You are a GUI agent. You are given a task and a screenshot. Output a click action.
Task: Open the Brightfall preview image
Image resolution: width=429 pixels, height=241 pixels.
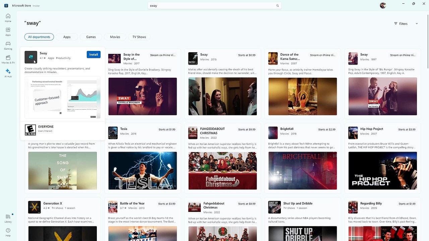tap(303, 171)
